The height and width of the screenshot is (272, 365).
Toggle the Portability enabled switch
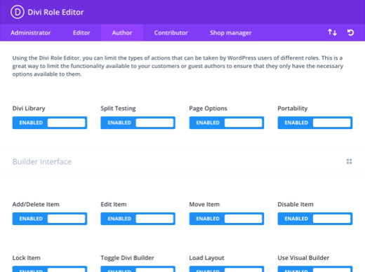pos(315,123)
